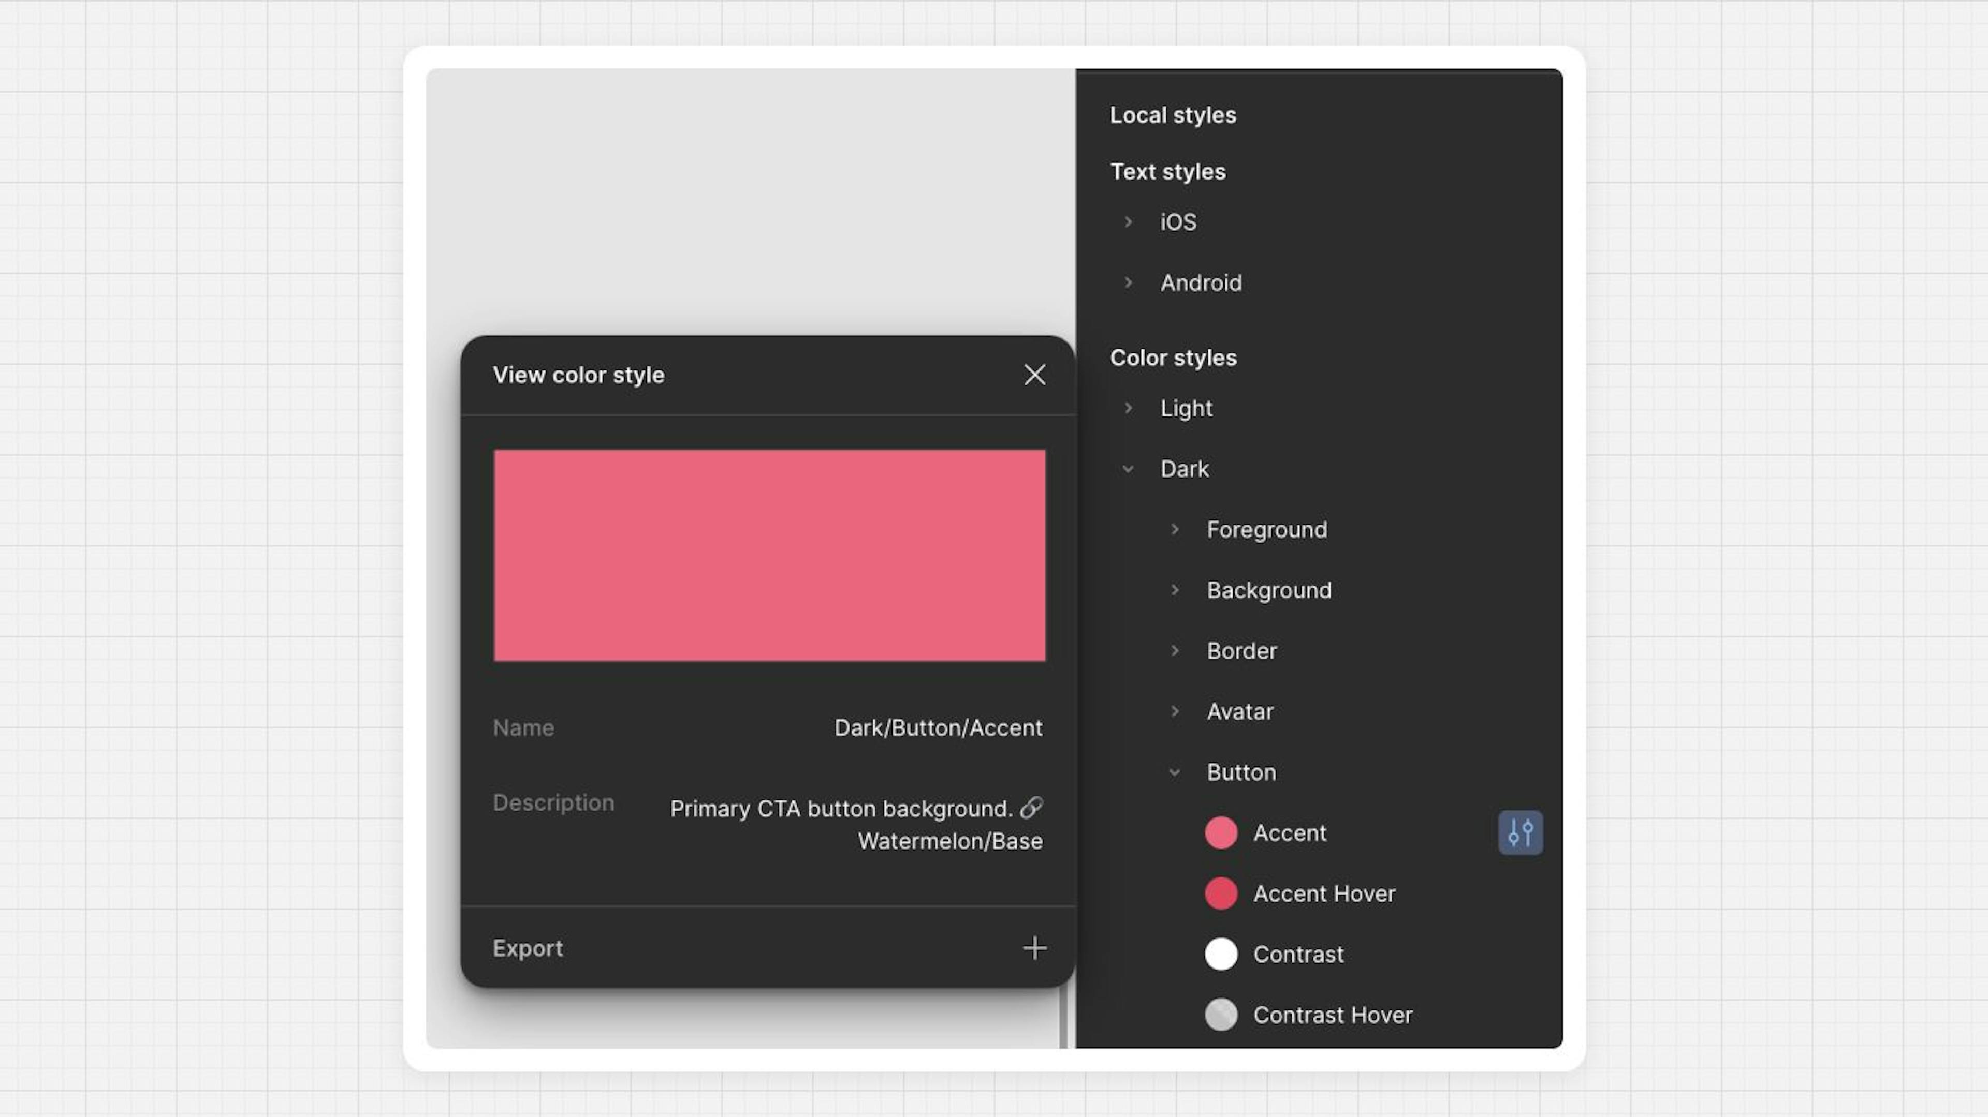Viewport: 1988px width, 1117px height.
Task: Click the link icon in the description
Action: click(1031, 808)
